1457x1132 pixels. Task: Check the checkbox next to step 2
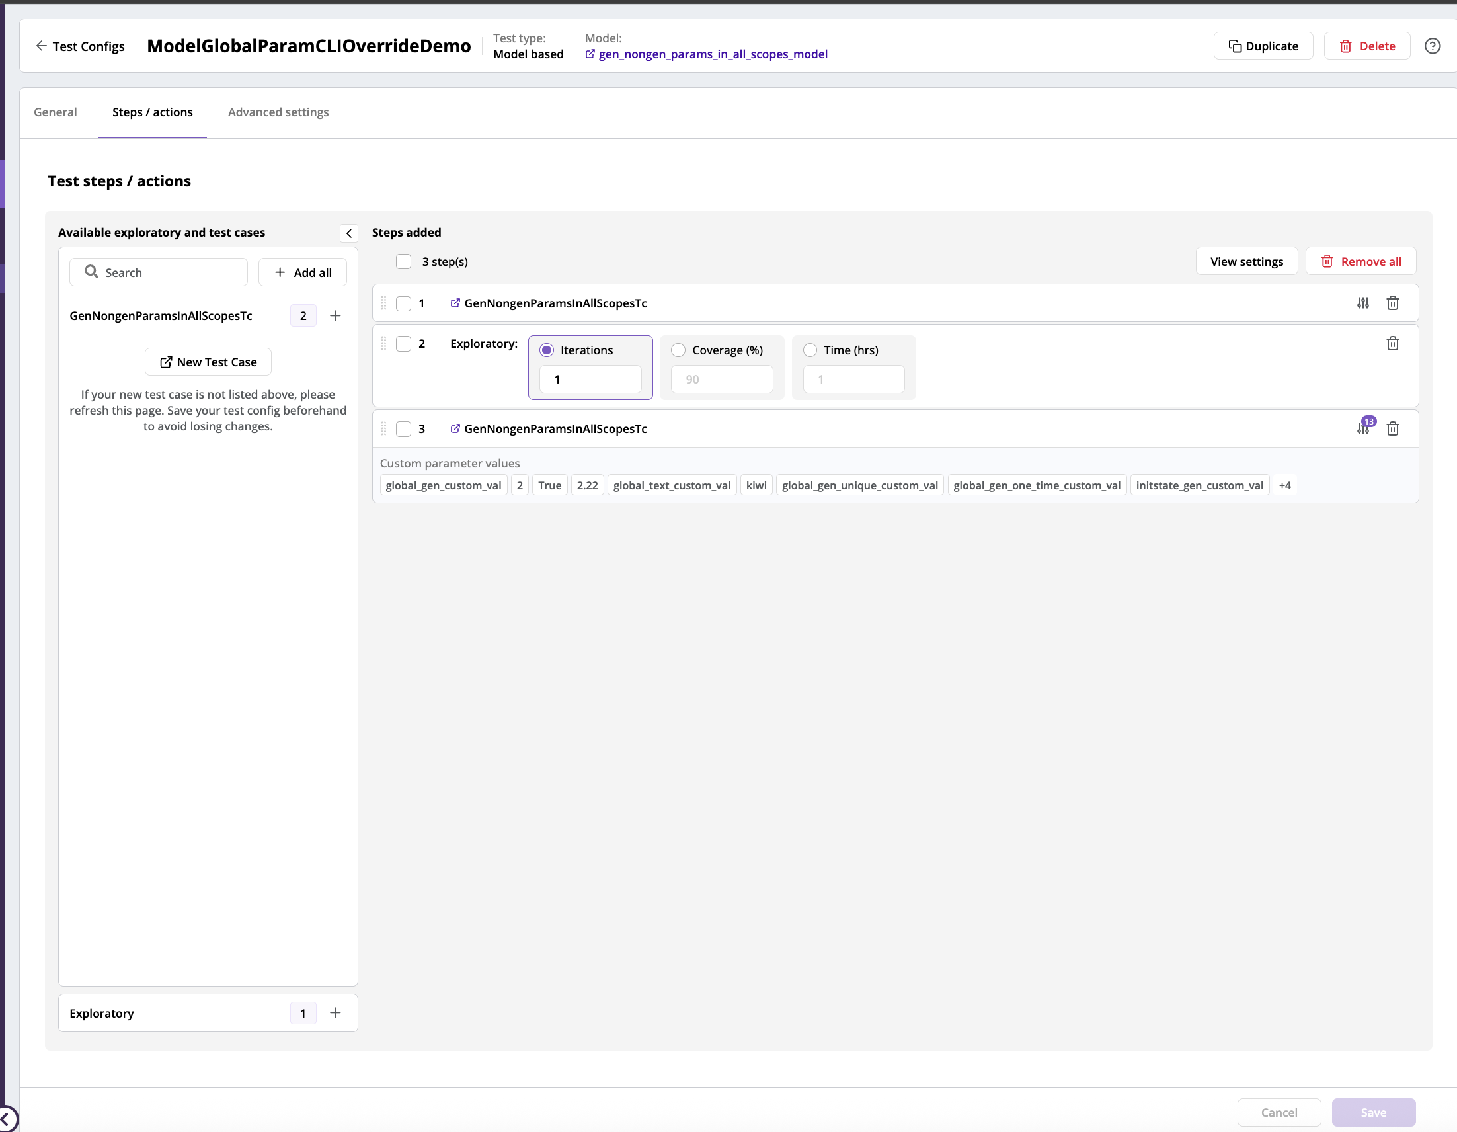[x=404, y=343]
